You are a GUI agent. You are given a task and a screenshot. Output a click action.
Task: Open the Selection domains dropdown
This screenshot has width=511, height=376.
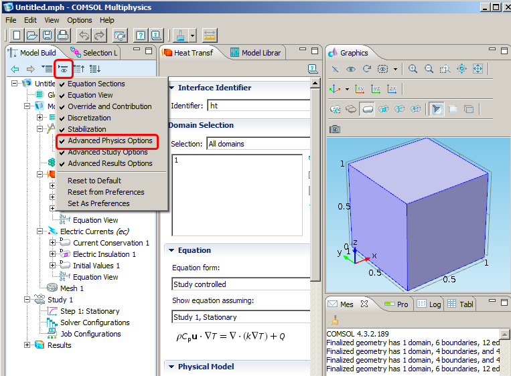pyautogui.click(x=258, y=144)
